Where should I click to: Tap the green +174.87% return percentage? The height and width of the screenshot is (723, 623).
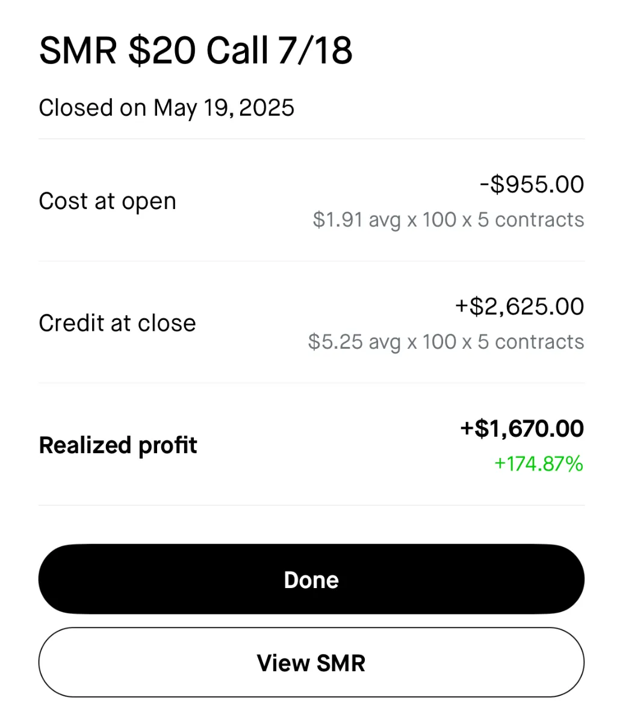539,464
